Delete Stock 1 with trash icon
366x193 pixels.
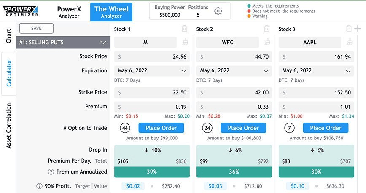click(184, 29)
